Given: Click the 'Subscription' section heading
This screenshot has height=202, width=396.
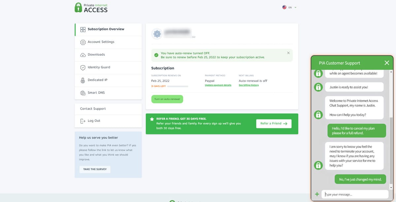Looking at the screenshot, I should (163, 68).
